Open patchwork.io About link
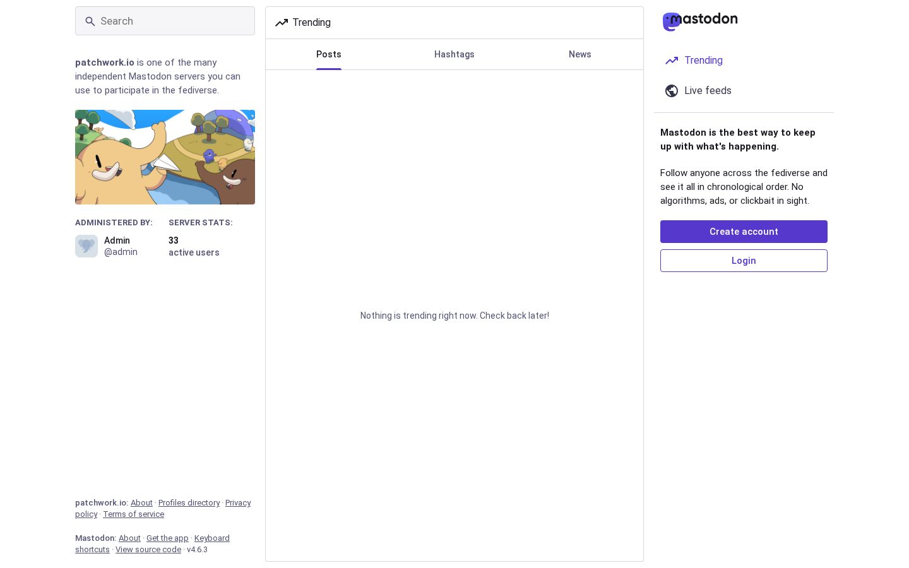The width and height of the screenshot is (909, 568). tap(141, 503)
